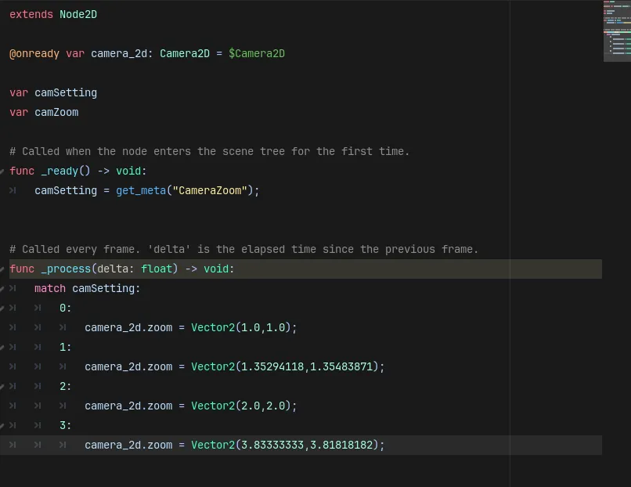The image size is (631, 487).
Task: Collapse the fold arrow beside case 2:
Action: 2,387
